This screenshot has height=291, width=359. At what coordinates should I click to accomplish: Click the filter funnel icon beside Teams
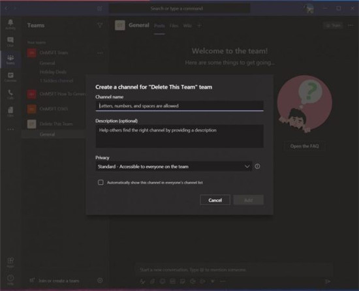tap(100, 25)
